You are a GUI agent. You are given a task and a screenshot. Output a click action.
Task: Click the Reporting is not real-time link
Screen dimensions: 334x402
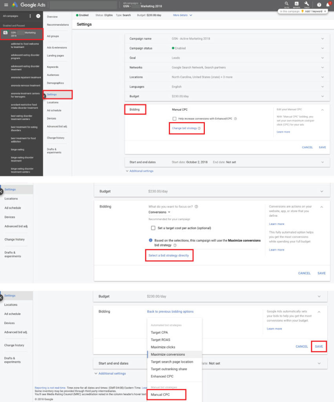tap(50, 388)
